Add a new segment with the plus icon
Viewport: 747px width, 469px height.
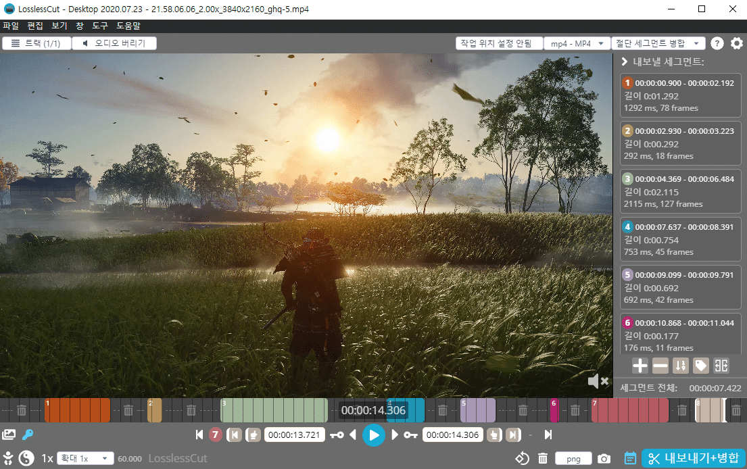tap(640, 366)
